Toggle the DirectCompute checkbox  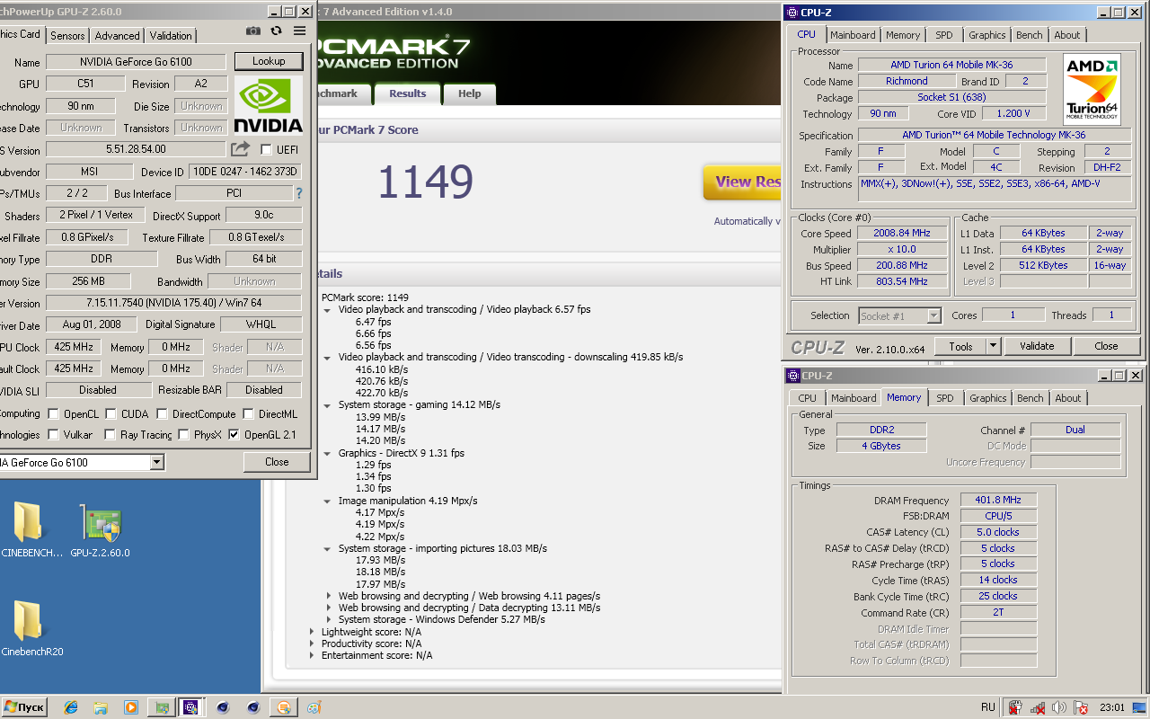pos(163,414)
